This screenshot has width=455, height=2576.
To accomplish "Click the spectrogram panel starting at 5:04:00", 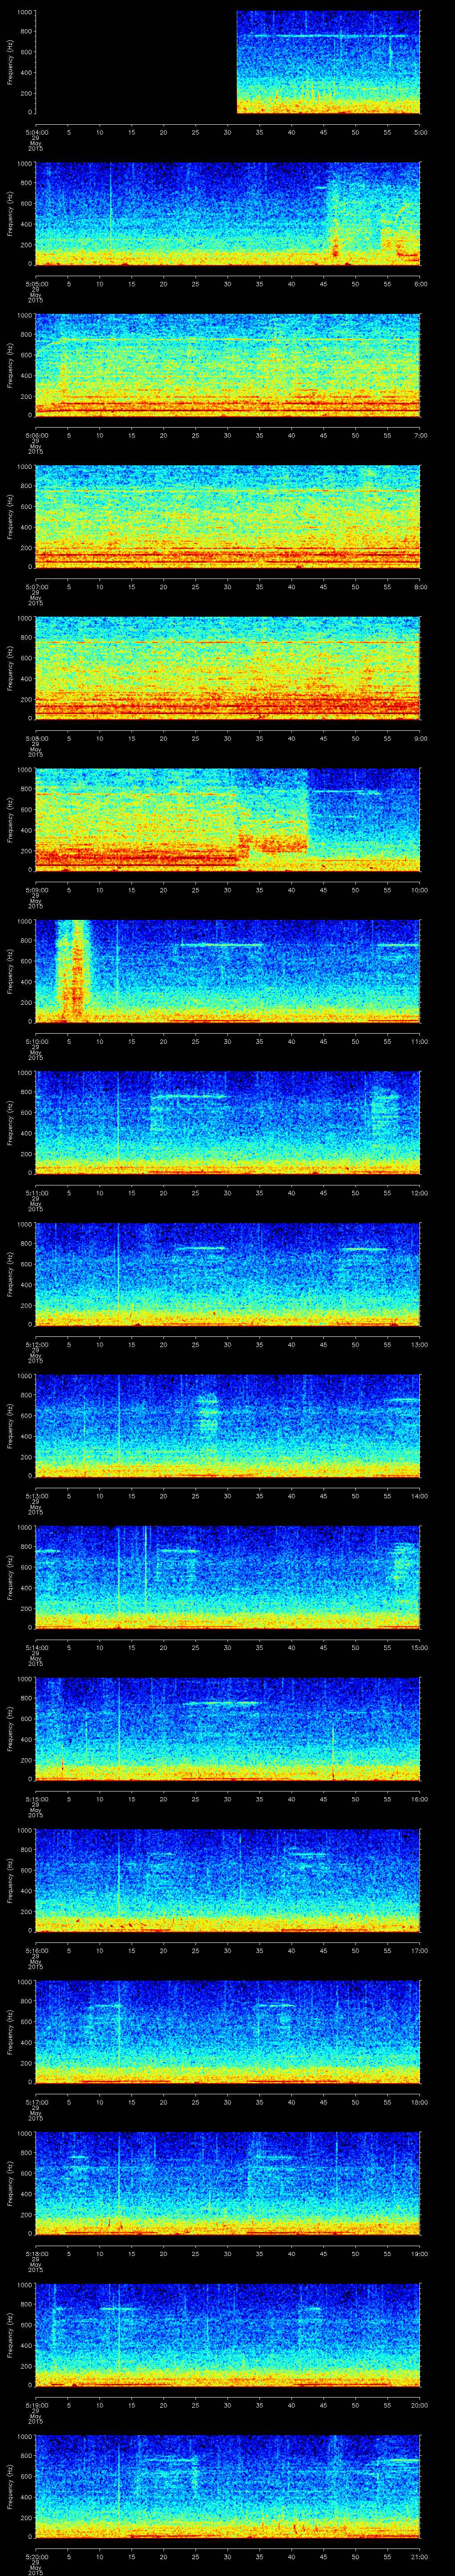I will 228,62.
